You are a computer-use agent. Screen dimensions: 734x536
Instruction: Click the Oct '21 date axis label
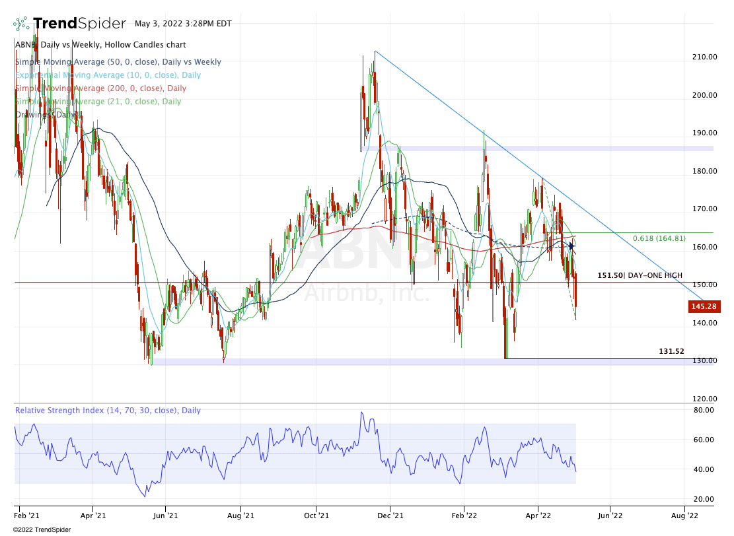click(316, 516)
